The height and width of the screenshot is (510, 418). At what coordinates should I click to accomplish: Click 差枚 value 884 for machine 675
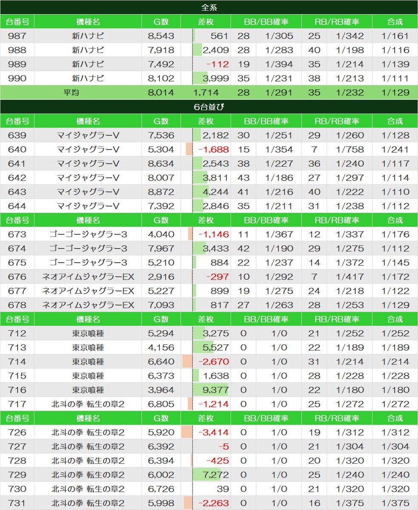pyautogui.click(x=219, y=263)
